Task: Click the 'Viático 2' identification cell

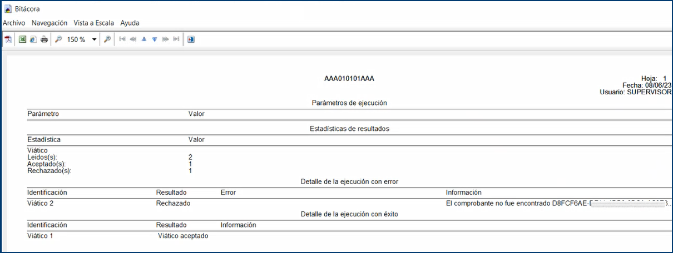Action: [x=41, y=204]
